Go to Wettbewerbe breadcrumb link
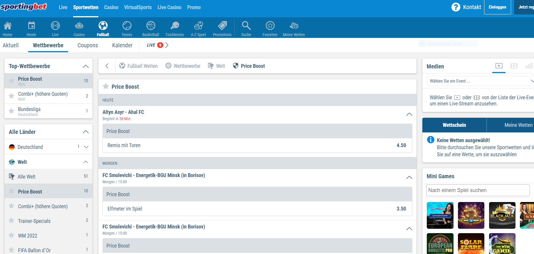This screenshot has width=534, height=254. [x=183, y=66]
